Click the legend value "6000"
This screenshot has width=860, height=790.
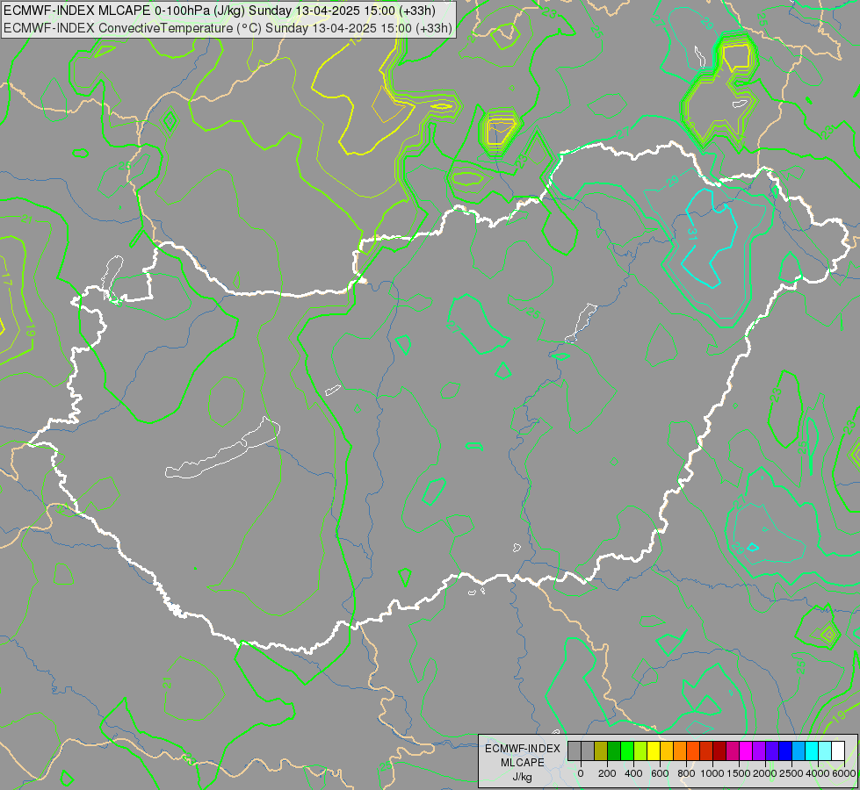coord(845,773)
